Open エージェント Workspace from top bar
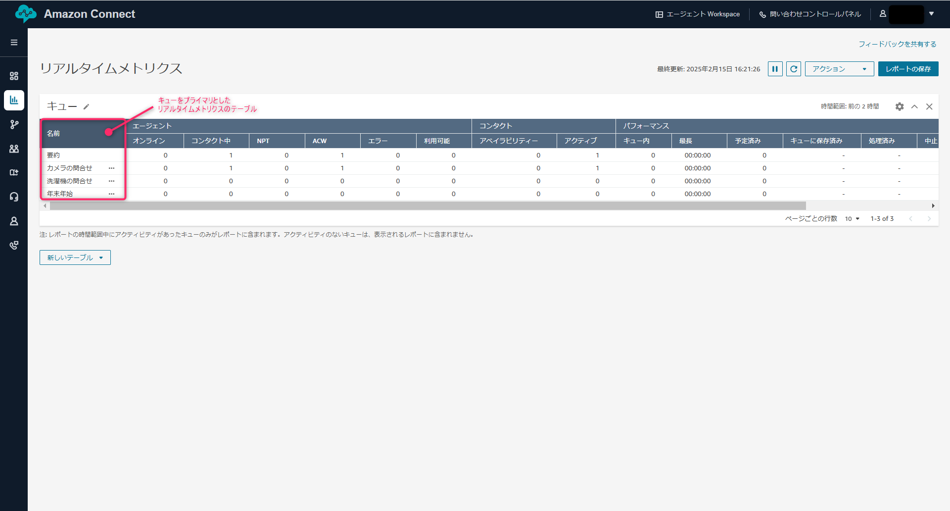 pyautogui.click(x=698, y=14)
